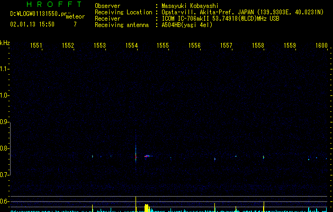Click the Observer name Masayuki Kobayashi
The height and width of the screenshot is (212, 333).
pos(190,6)
